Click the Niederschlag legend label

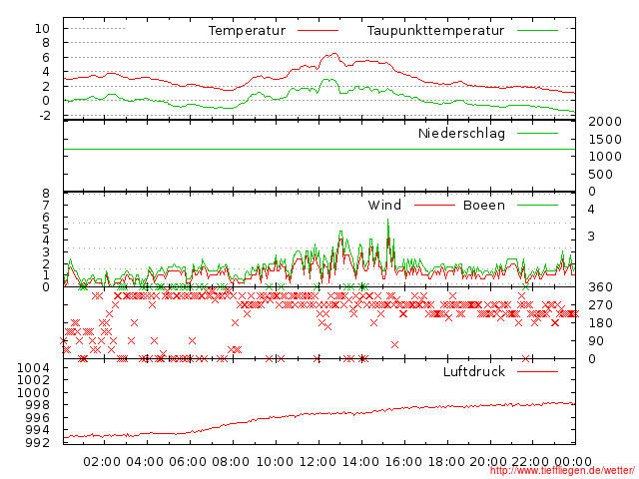[x=461, y=134]
